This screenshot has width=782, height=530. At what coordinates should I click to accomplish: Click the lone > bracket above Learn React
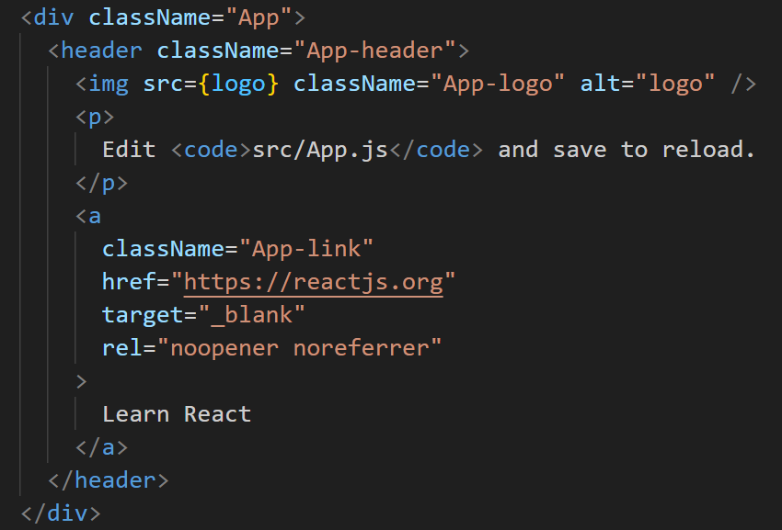pos(81,381)
